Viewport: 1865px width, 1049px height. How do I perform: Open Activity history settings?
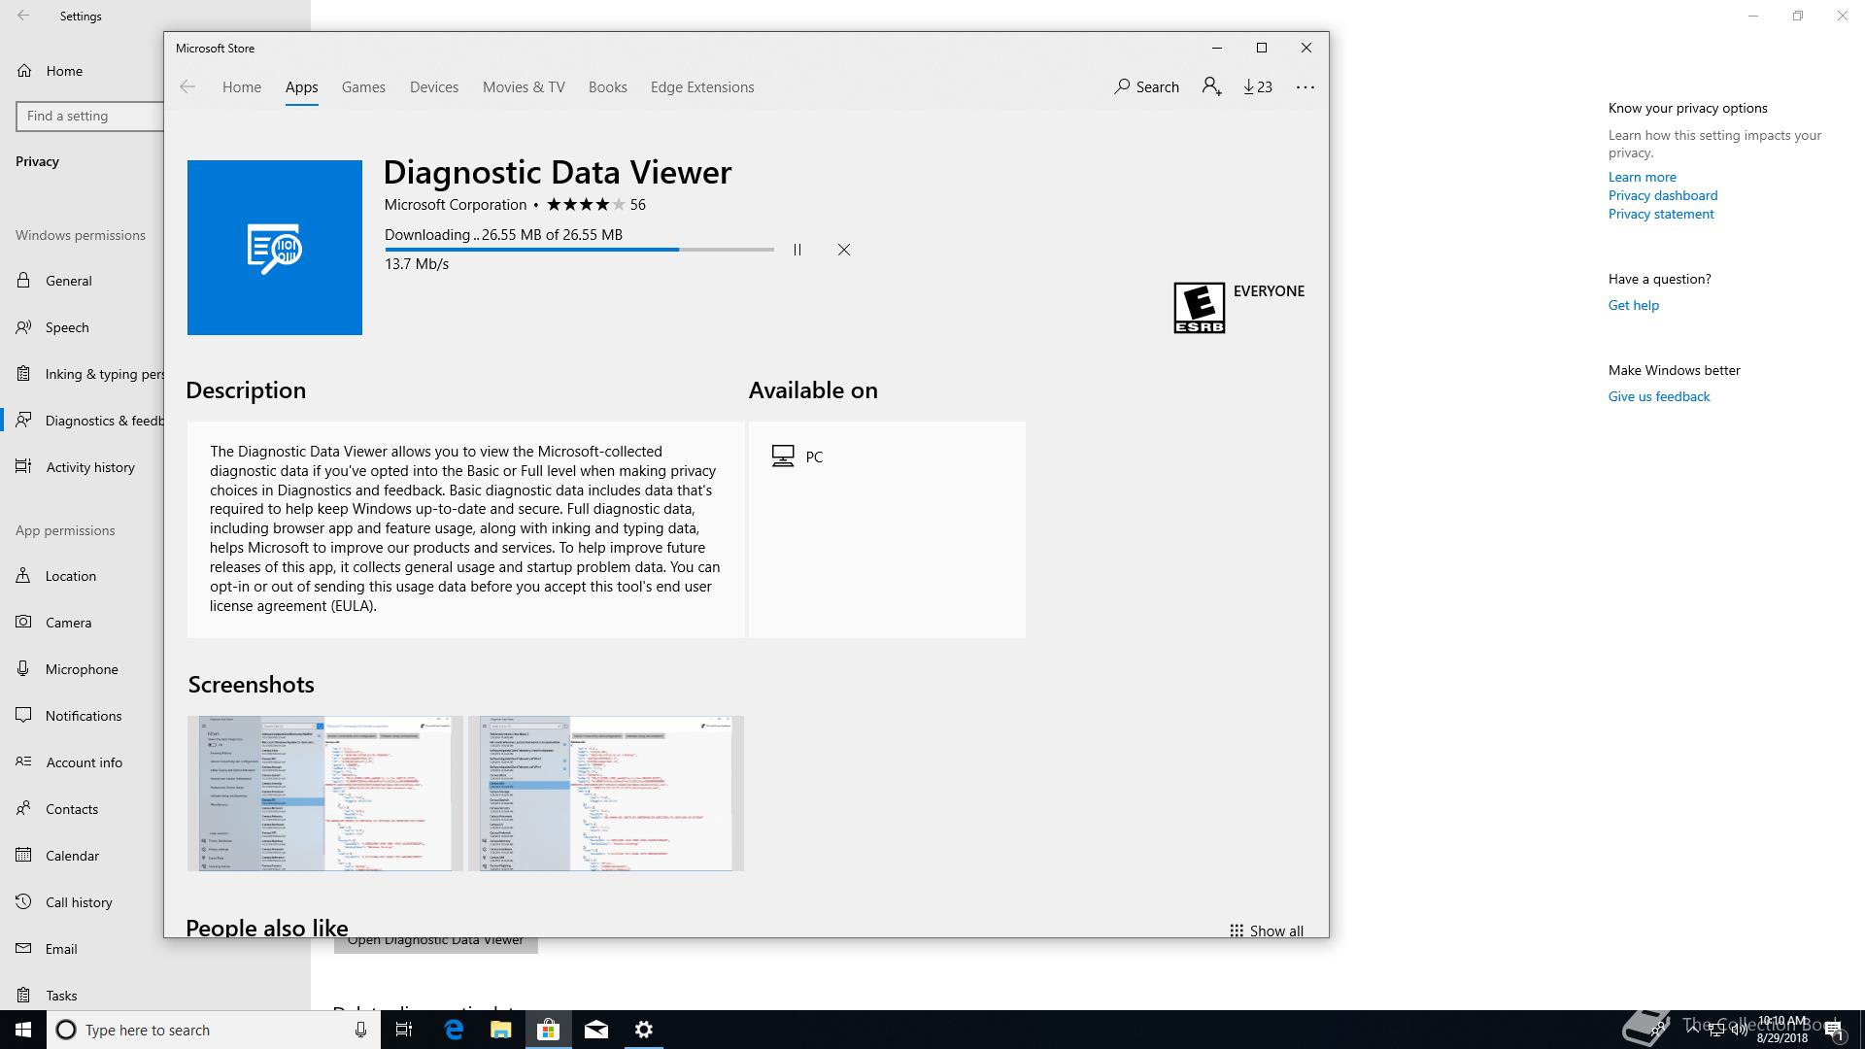(x=82, y=467)
